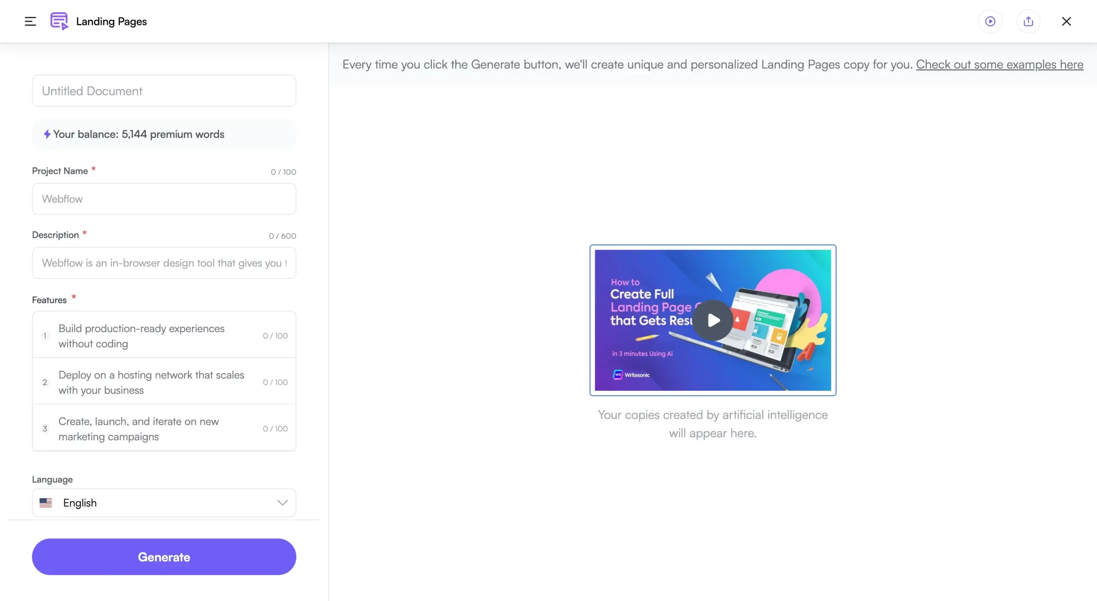Click the download/export arrow icon
The image size is (1097, 601).
[x=1029, y=21]
